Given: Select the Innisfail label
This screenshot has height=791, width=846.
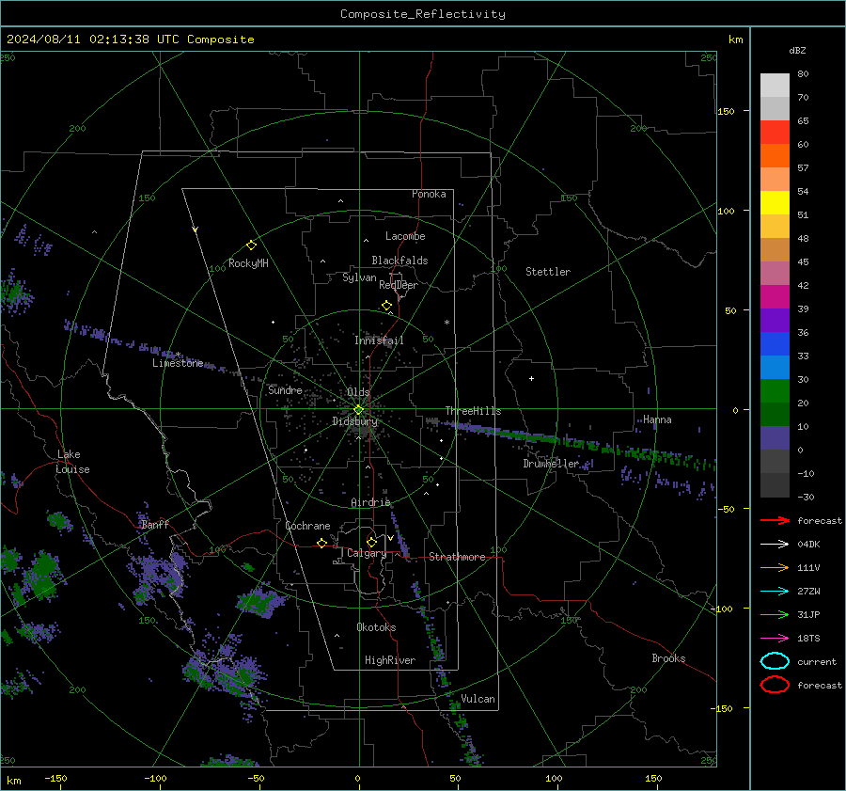Looking at the screenshot, I should (379, 340).
